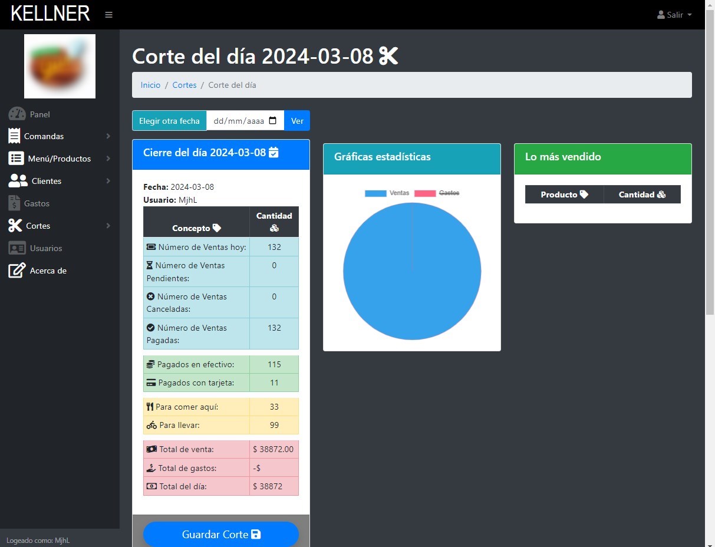Click the Cortes scissors icon in sidebar
This screenshot has height=547, width=715.
(x=15, y=226)
